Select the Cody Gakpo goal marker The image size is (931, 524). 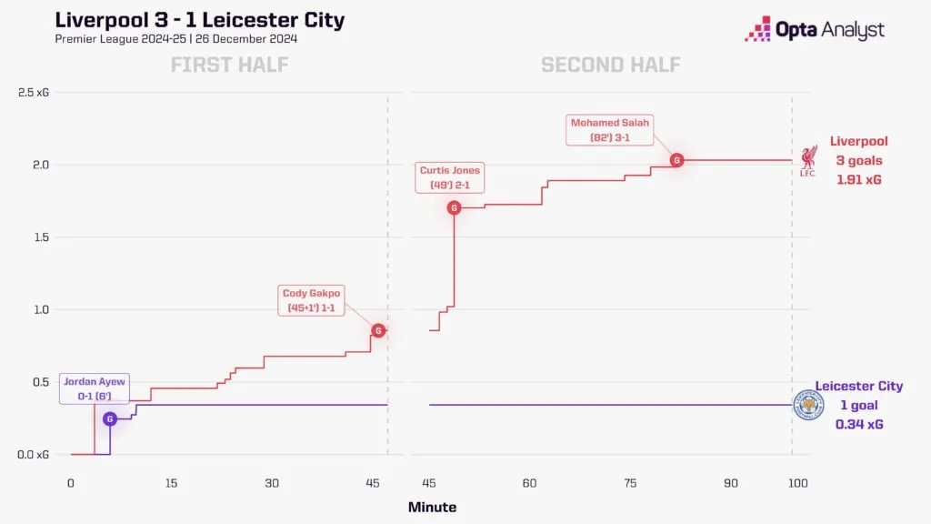coord(378,330)
